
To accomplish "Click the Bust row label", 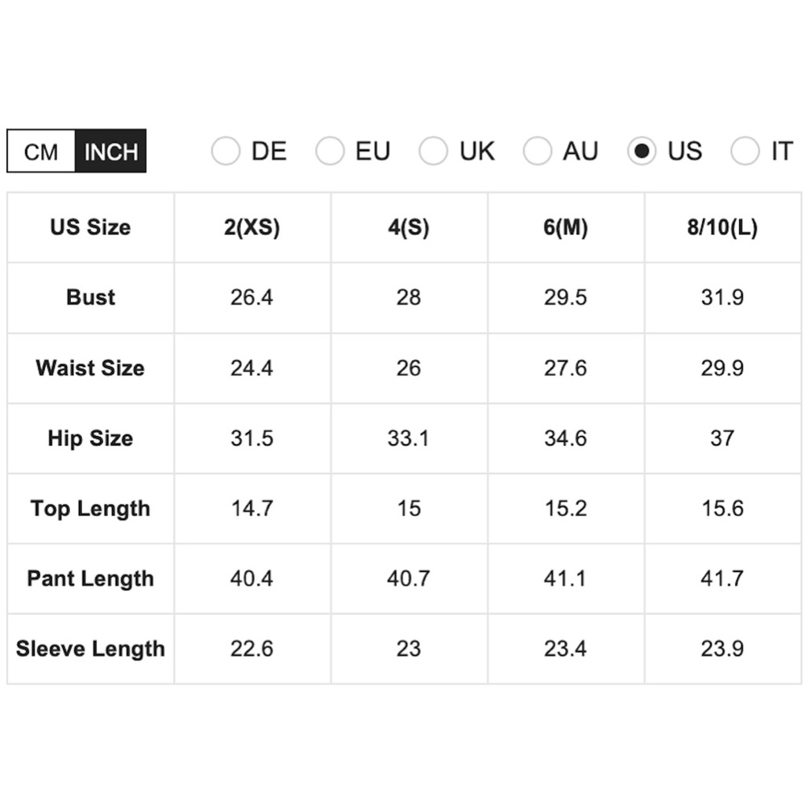I will click(90, 297).
